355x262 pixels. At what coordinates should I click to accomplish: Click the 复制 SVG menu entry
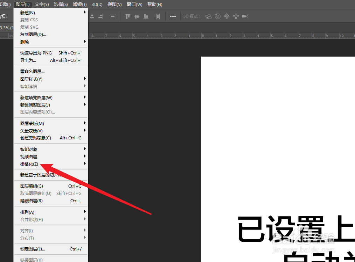51,27
